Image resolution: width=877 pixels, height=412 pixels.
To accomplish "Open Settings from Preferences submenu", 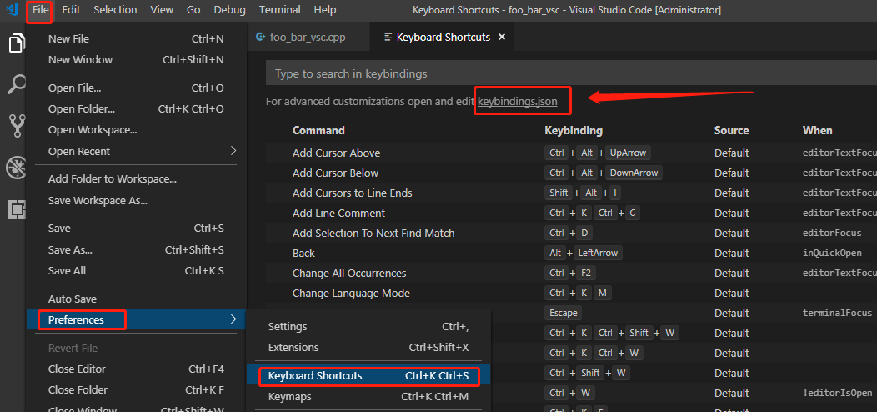I will tap(368, 326).
